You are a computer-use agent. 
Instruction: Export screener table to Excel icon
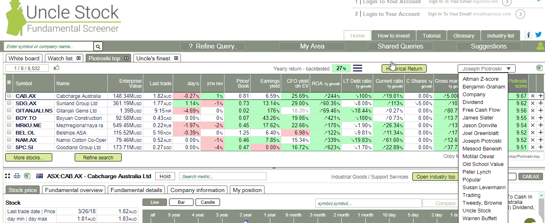point(539,68)
